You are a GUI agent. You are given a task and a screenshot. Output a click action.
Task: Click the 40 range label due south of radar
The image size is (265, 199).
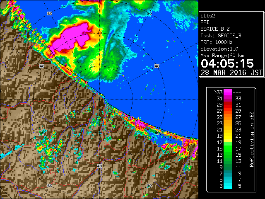[99, 166]
